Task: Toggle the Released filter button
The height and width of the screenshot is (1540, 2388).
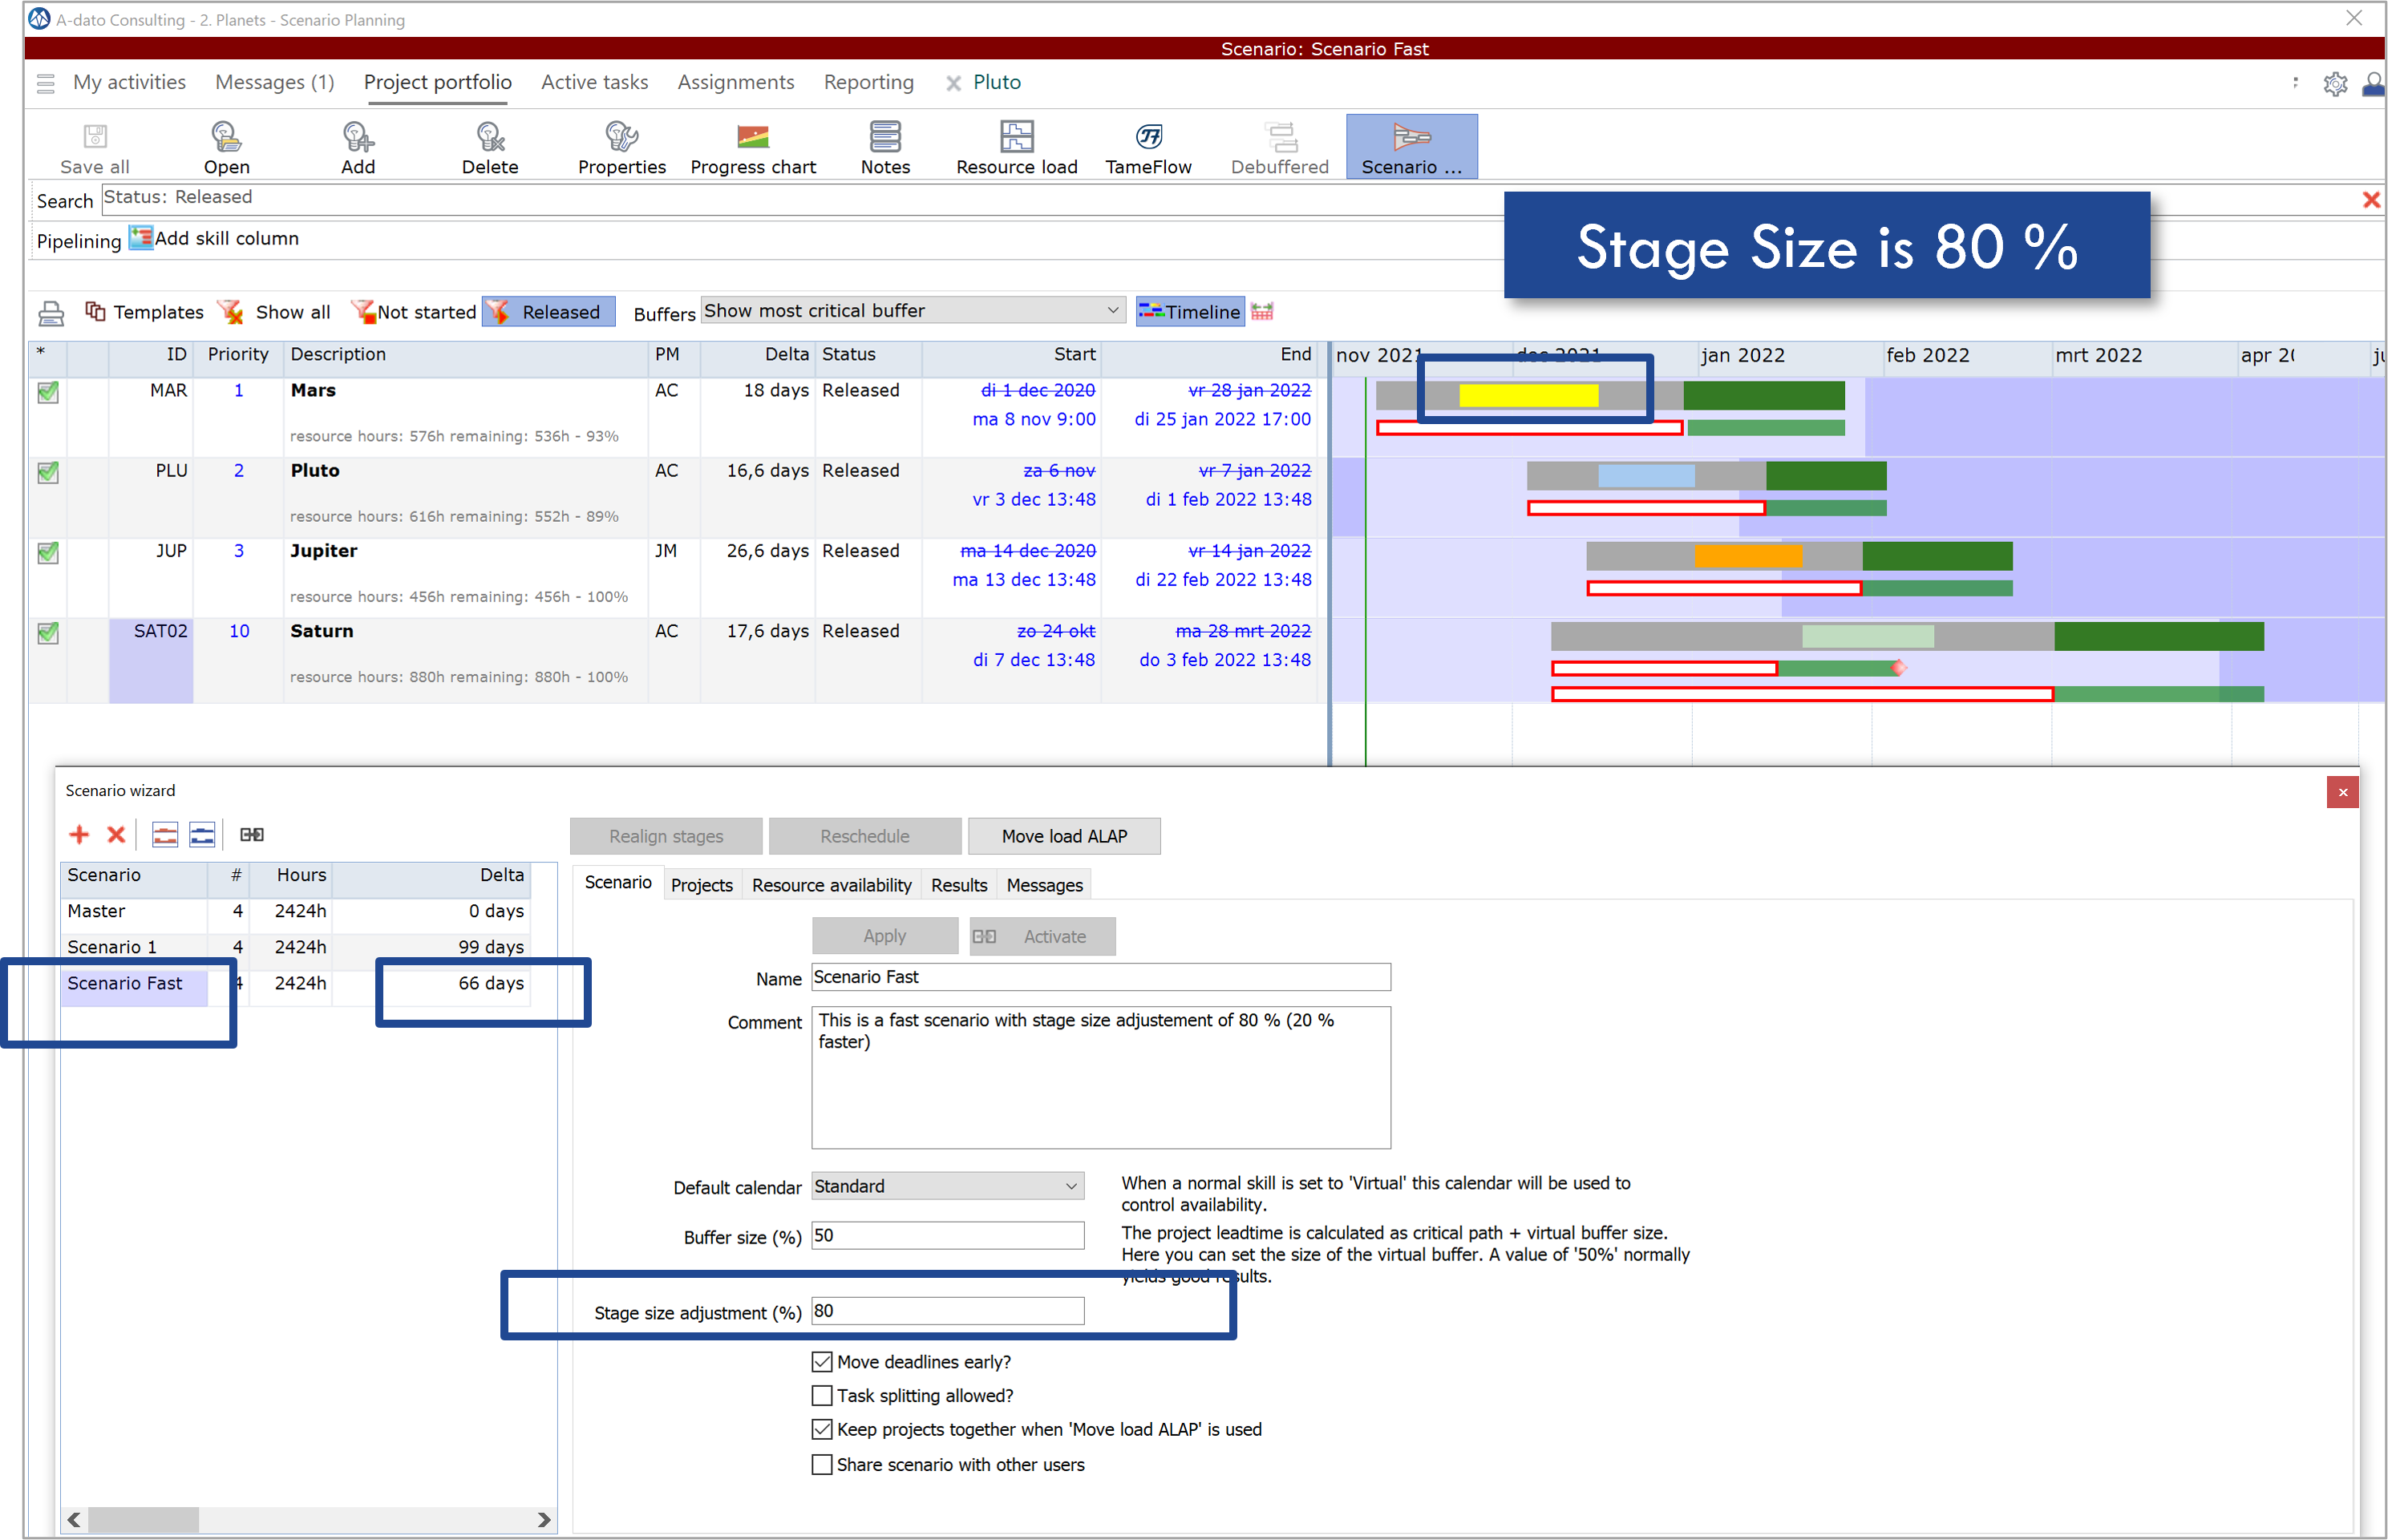Action: pyautogui.click(x=548, y=312)
